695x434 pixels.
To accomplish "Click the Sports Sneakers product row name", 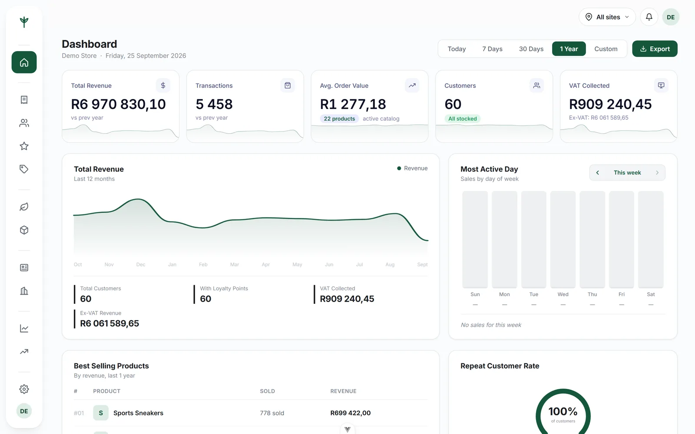I will click(x=138, y=413).
